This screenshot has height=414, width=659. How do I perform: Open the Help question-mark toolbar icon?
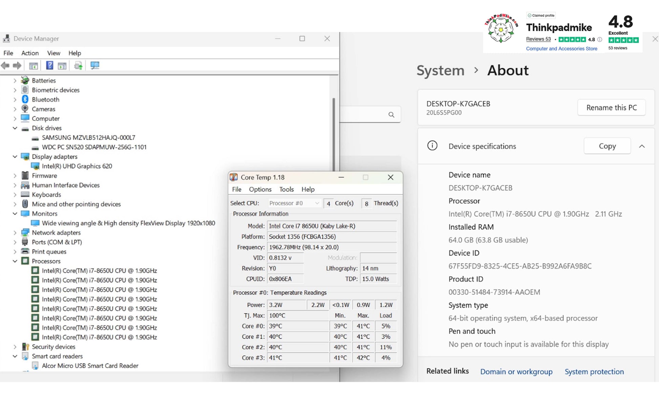pos(49,65)
